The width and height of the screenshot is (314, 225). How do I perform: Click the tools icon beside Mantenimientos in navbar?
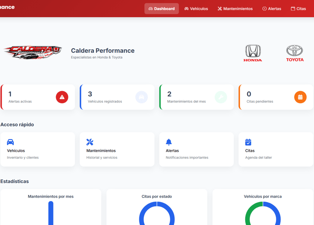pos(220,9)
